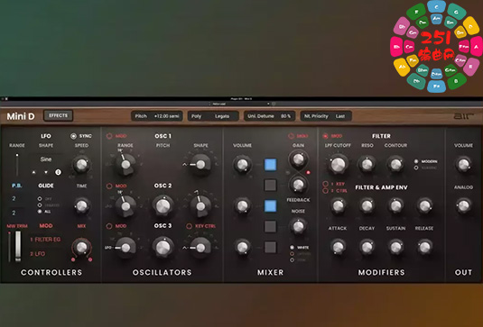Select Glide LEGATO radio option
The width and height of the screenshot is (483, 327).
pos(40,205)
